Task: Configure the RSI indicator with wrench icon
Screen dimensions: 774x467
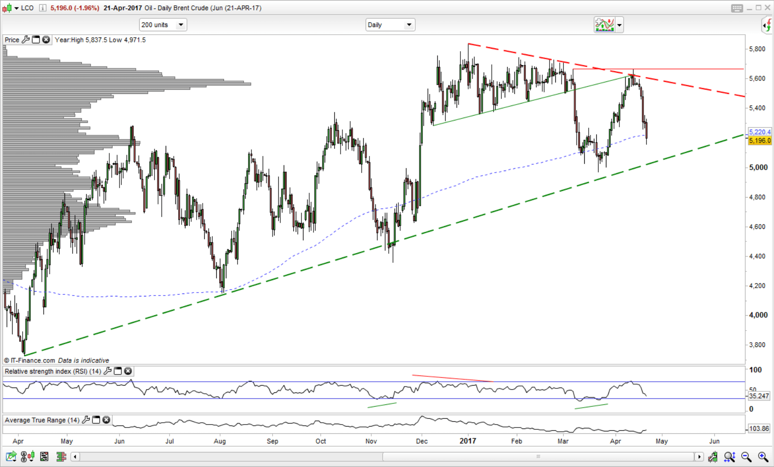Action: tap(107, 371)
